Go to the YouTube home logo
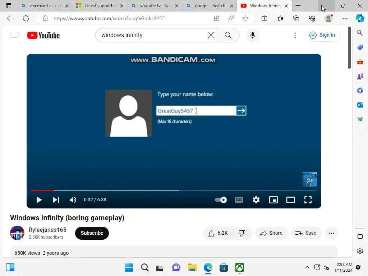The width and height of the screenshot is (368, 276). pyautogui.click(x=43, y=35)
